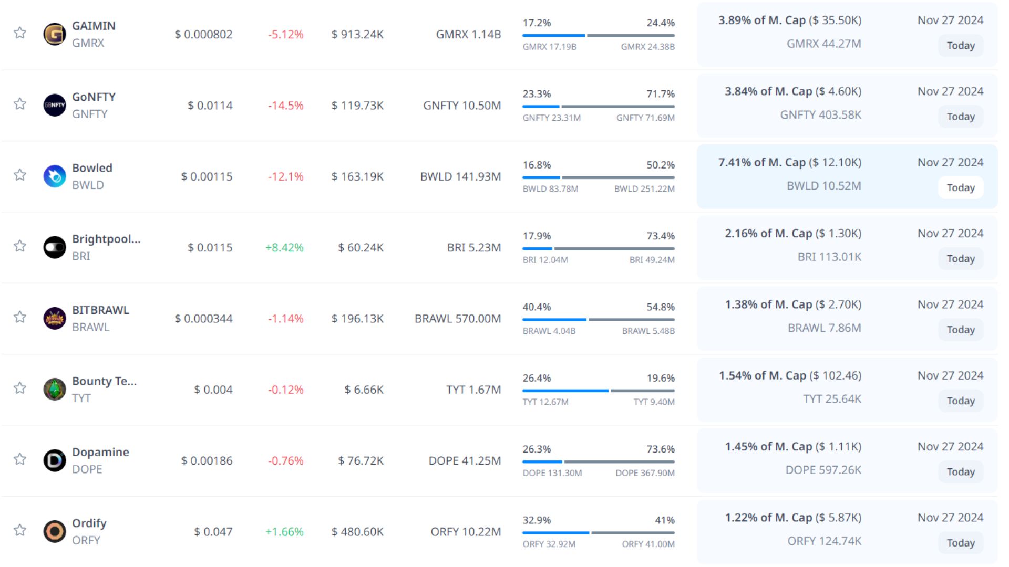Click the Today badge in GAIMIN row
Screen dimensions: 1009x567
point(960,46)
